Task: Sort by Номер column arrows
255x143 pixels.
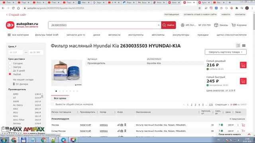Action: coord(115,112)
